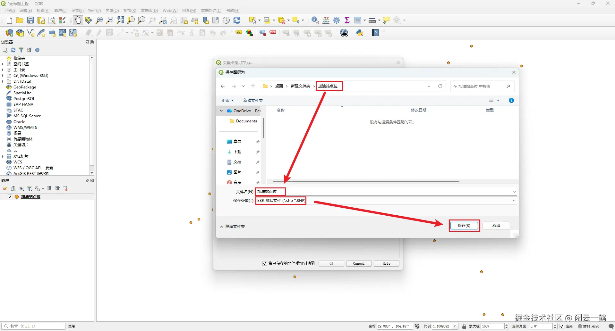The width and height of the screenshot is (615, 331).
Task: Open the 工程 menu
Action: (x=9, y=11)
